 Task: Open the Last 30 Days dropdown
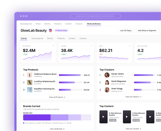coord(126,30)
